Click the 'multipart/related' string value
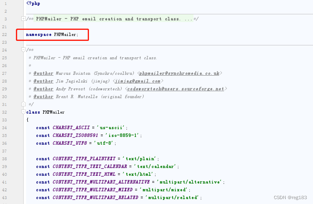This screenshot has width=313, height=204. tap(173, 198)
